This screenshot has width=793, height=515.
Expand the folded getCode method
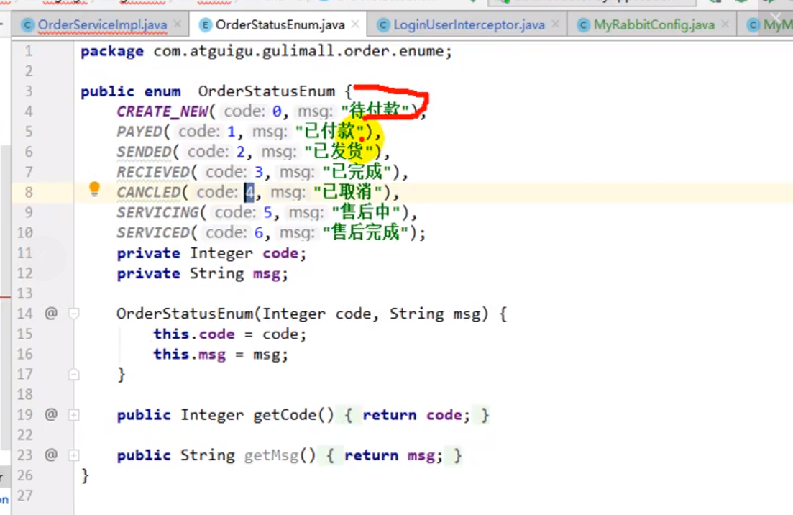coord(73,415)
